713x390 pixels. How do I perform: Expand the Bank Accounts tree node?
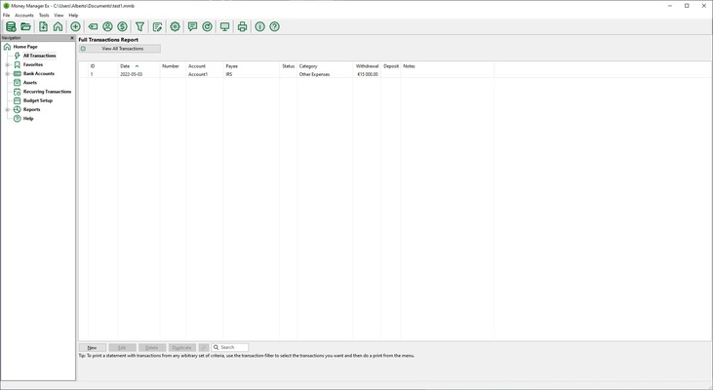point(7,74)
